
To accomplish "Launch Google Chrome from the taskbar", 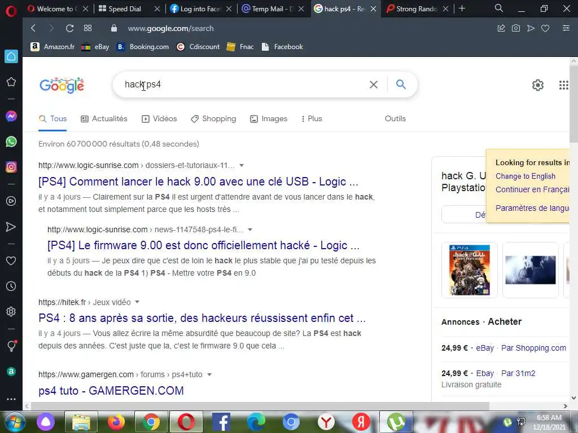I will [151, 422].
